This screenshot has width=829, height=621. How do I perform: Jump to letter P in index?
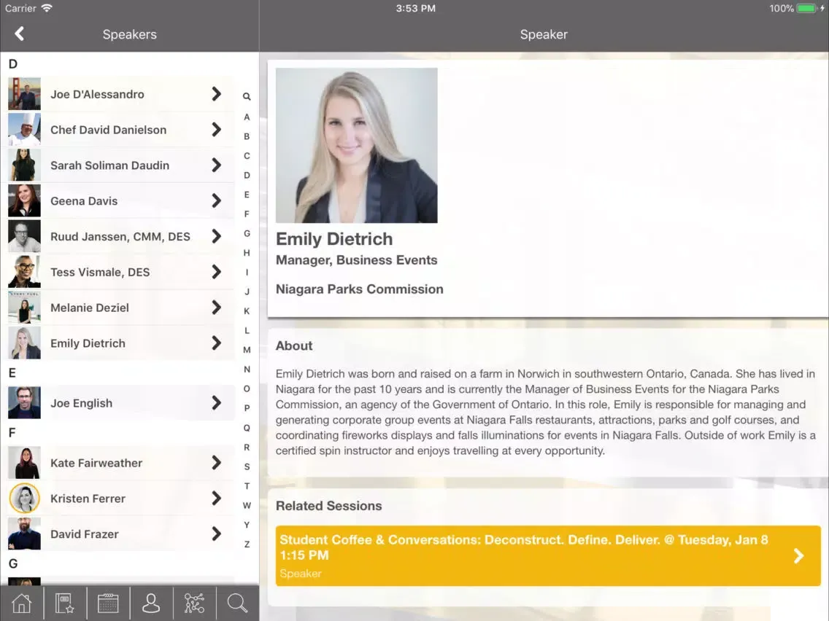[x=247, y=408]
